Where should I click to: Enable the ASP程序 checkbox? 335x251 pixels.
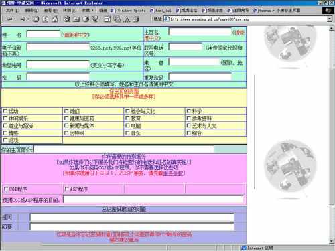pos(66,189)
